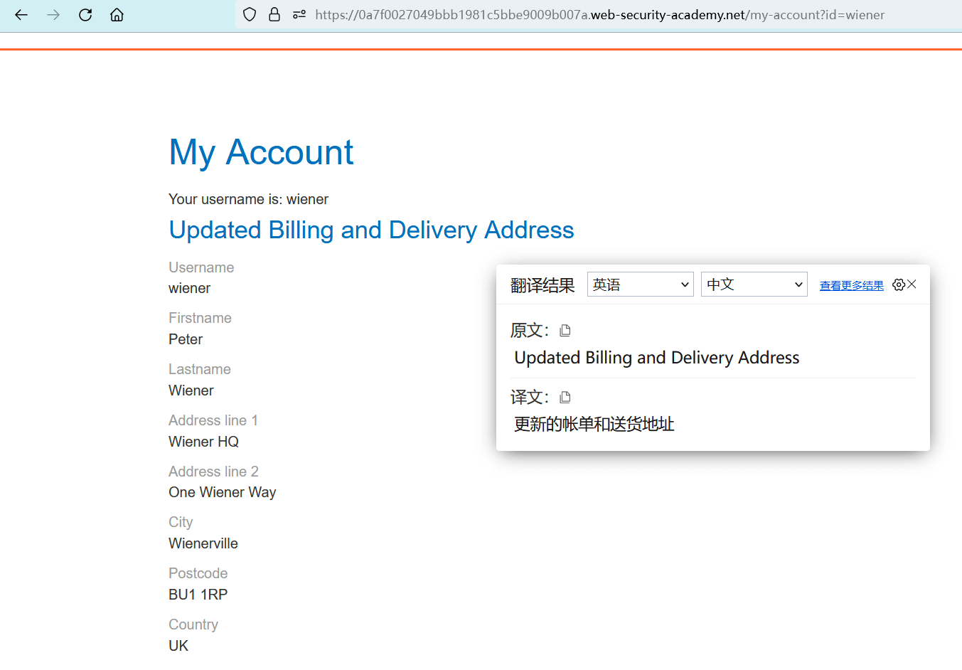Image resolution: width=962 pixels, height=670 pixels.
Task: Click the Postcode field label
Action: (x=198, y=573)
